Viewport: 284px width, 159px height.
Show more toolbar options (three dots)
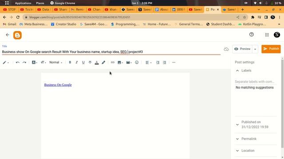(174, 62)
